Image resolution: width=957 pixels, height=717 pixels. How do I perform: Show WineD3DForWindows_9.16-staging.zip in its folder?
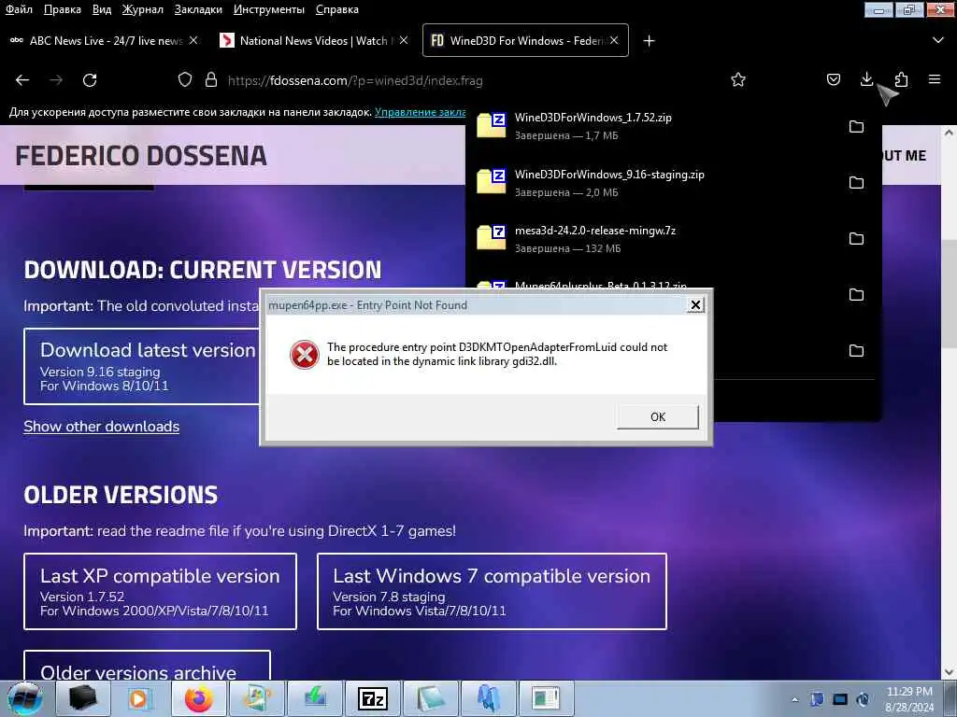pyautogui.click(x=856, y=182)
